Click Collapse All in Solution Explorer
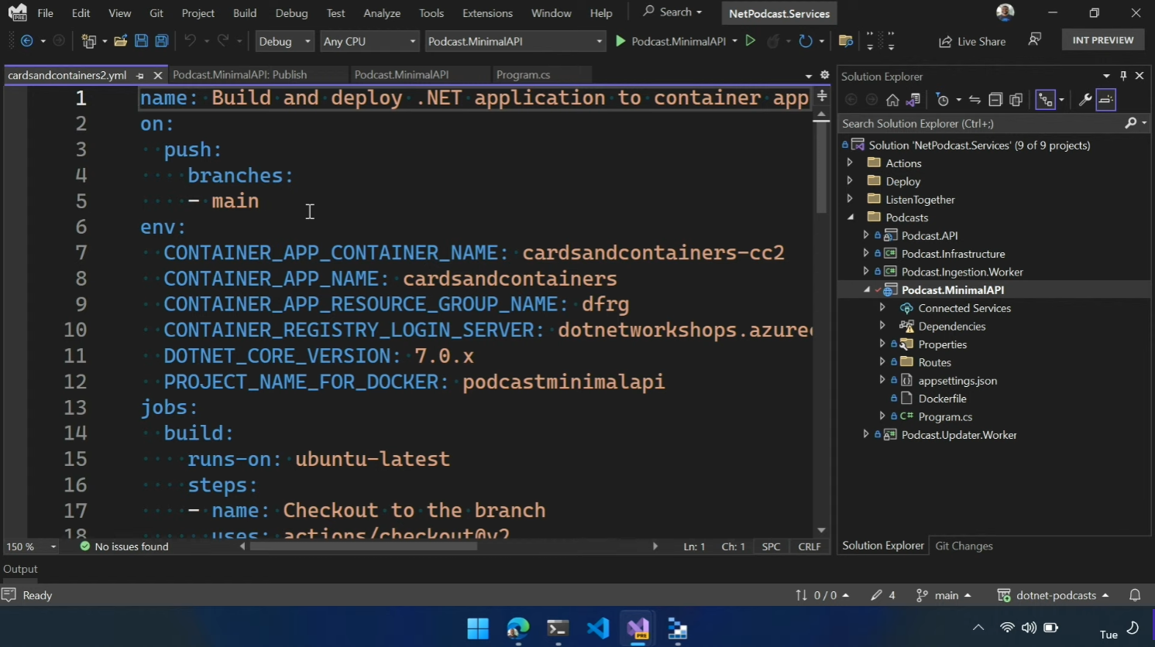Screen dimensions: 1155x647 (x=995, y=100)
